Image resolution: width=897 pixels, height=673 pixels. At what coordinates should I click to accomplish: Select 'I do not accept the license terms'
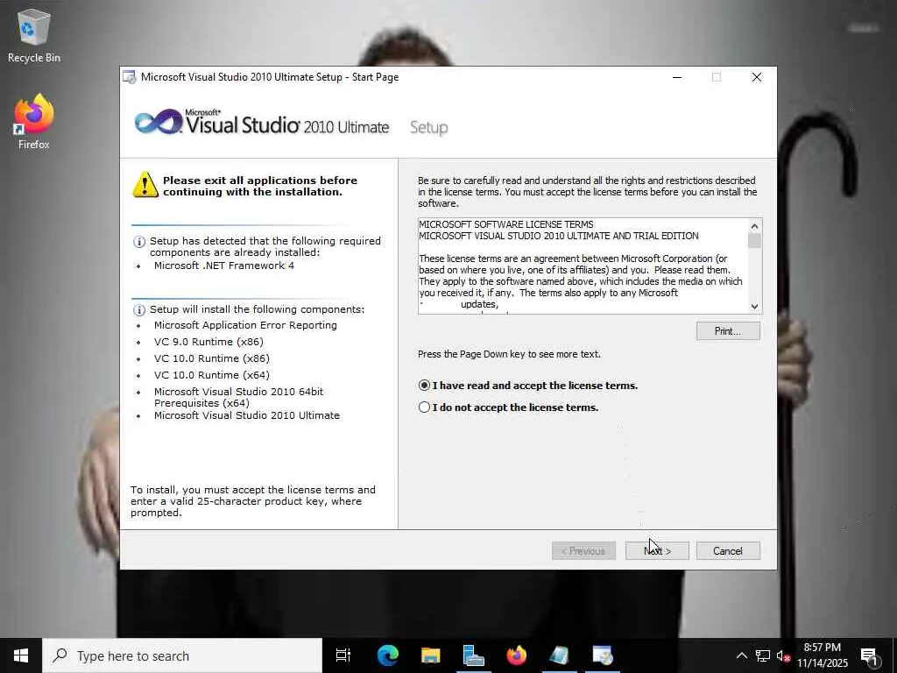[x=509, y=407]
